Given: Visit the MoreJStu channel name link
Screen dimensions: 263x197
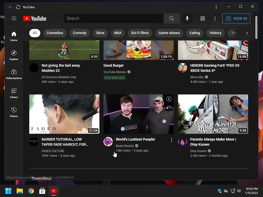Looking at the screenshot, I should 197,77.
